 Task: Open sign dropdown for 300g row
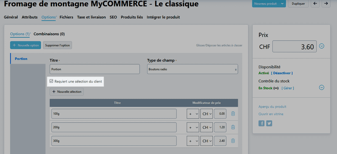(x=193, y=141)
